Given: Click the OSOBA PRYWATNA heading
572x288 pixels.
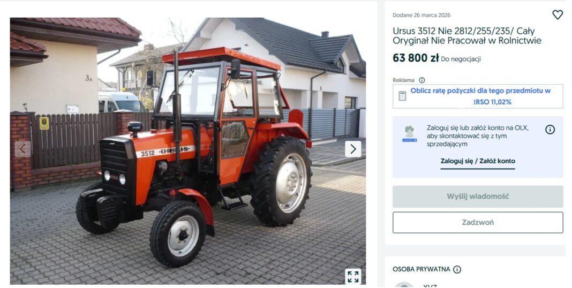Looking at the screenshot, I should (x=422, y=269).
